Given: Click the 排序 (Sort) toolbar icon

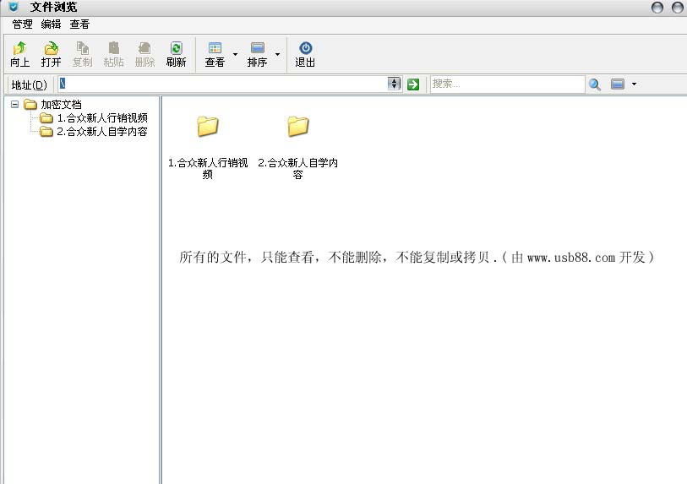Looking at the screenshot, I should (258, 50).
